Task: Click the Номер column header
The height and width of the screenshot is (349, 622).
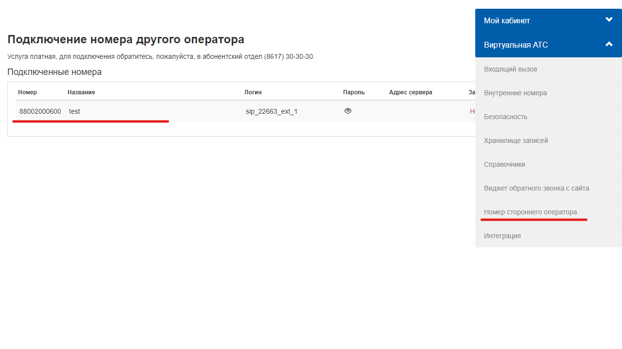Action: pyautogui.click(x=27, y=92)
